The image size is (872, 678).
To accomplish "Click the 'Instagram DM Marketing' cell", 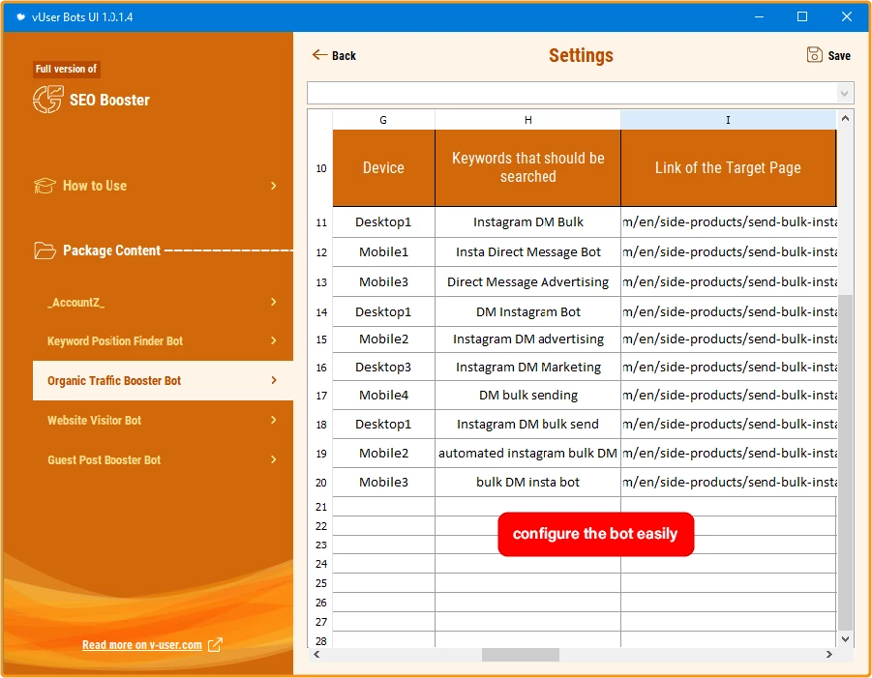I will (527, 368).
